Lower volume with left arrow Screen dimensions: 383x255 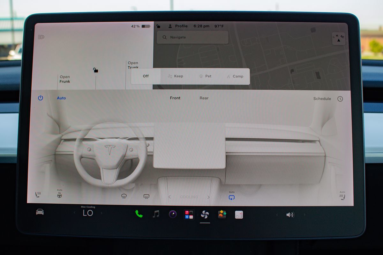pyautogui.click(x=277, y=215)
